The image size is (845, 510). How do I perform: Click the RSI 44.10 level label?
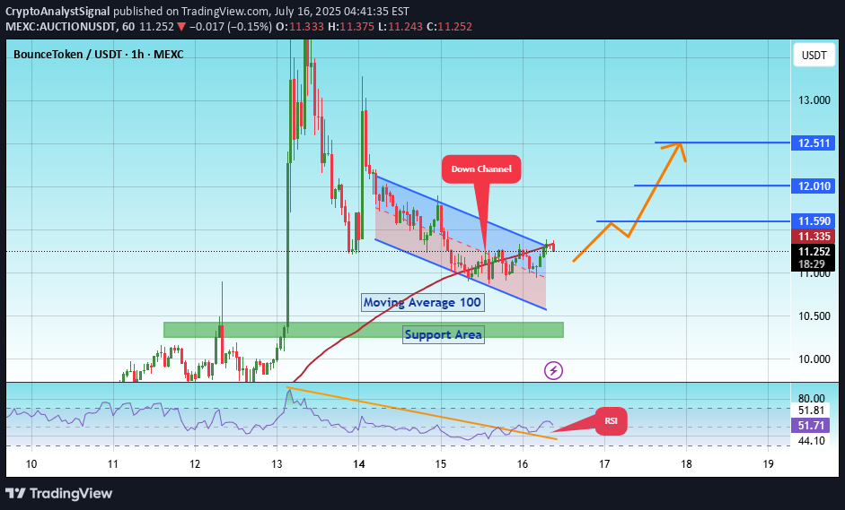click(812, 441)
